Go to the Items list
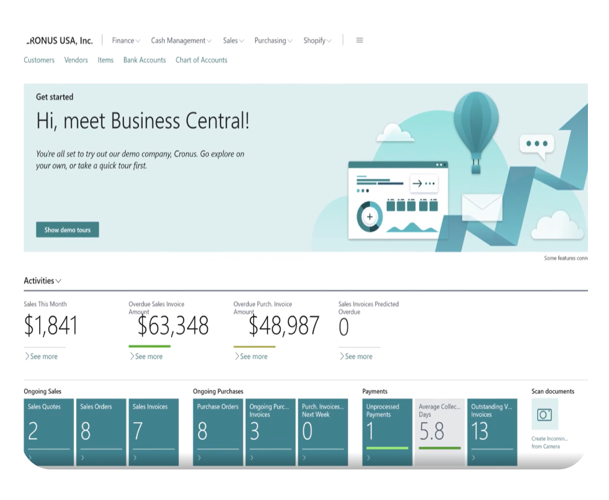 point(105,60)
